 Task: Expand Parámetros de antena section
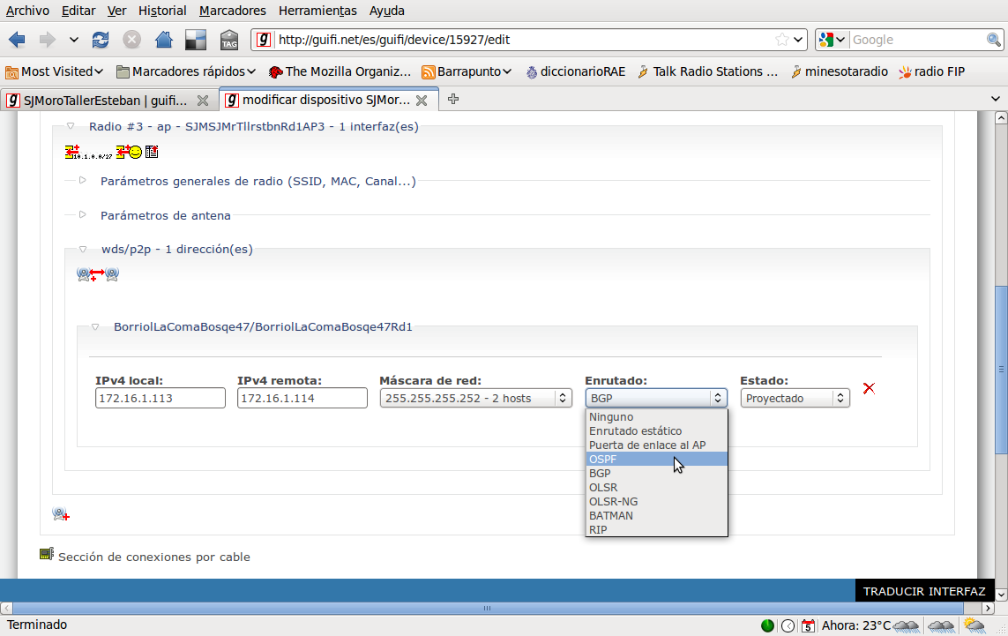tap(165, 215)
